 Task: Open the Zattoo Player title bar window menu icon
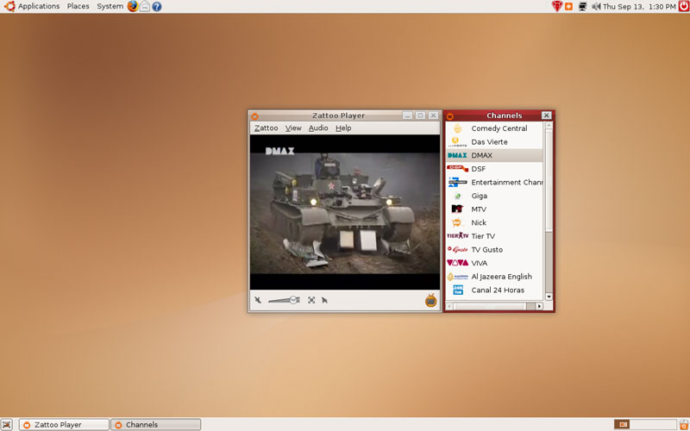click(x=254, y=116)
